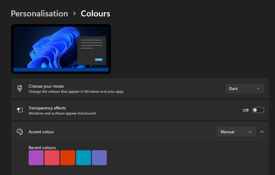Click the Colours breadcrumb heading
The width and height of the screenshot is (275, 175).
click(95, 14)
